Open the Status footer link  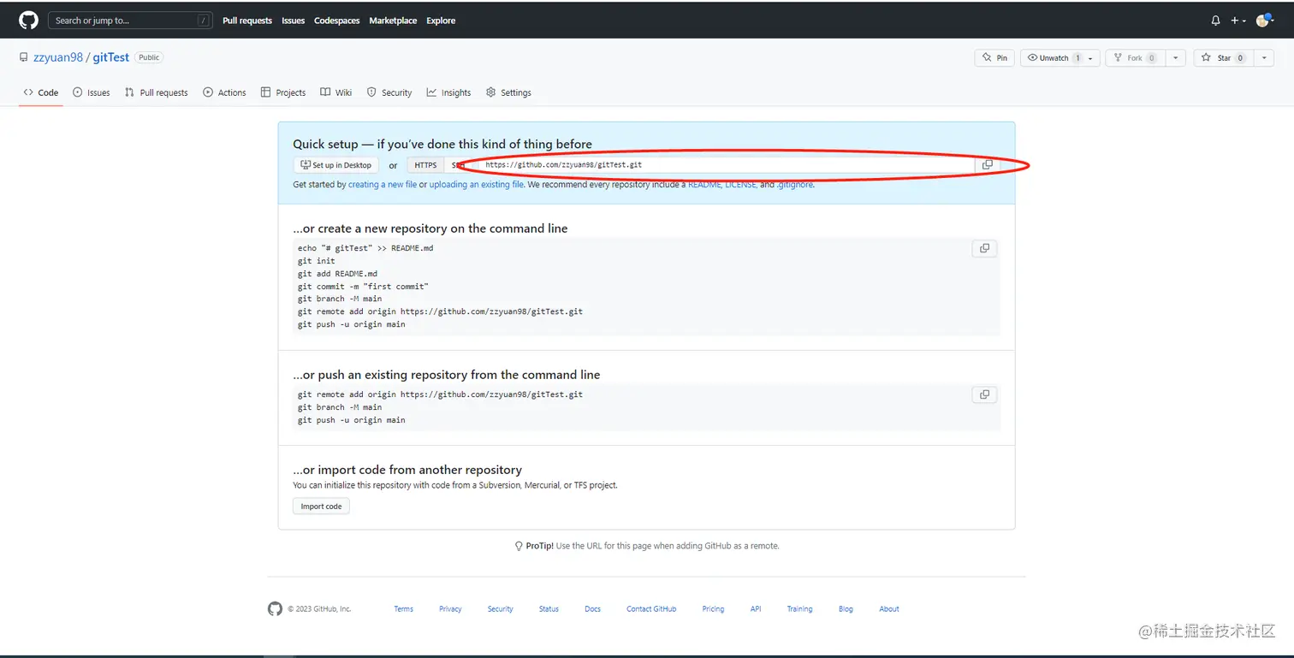pyautogui.click(x=549, y=609)
